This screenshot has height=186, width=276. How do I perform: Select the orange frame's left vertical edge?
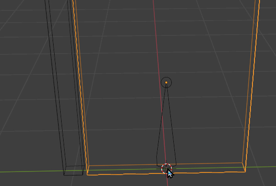[x=81, y=84]
